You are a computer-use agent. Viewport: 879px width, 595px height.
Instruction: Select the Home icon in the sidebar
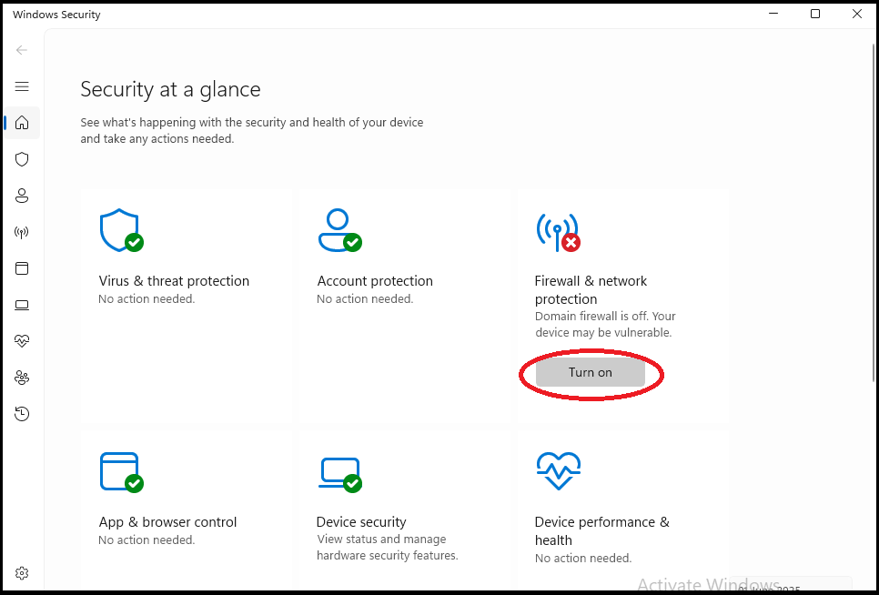(x=22, y=123)
